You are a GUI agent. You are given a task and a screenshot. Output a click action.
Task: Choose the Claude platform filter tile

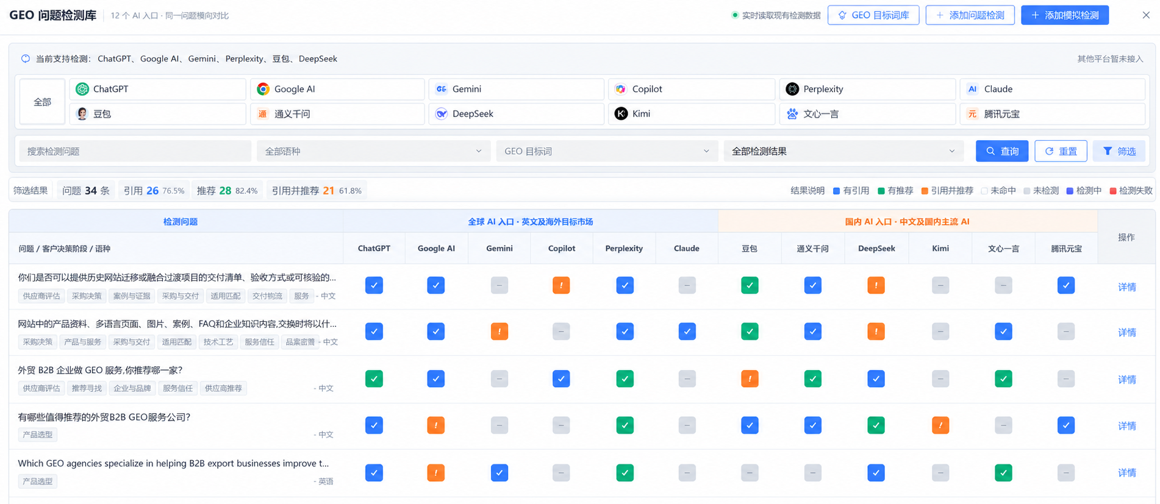click(1052, 89)
